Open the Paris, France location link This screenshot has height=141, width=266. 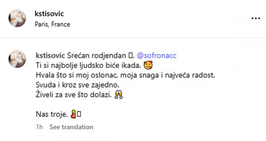click(x=52, y=24)
